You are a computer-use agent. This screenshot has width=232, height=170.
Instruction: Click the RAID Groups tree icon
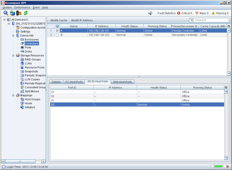pos(22,59)
